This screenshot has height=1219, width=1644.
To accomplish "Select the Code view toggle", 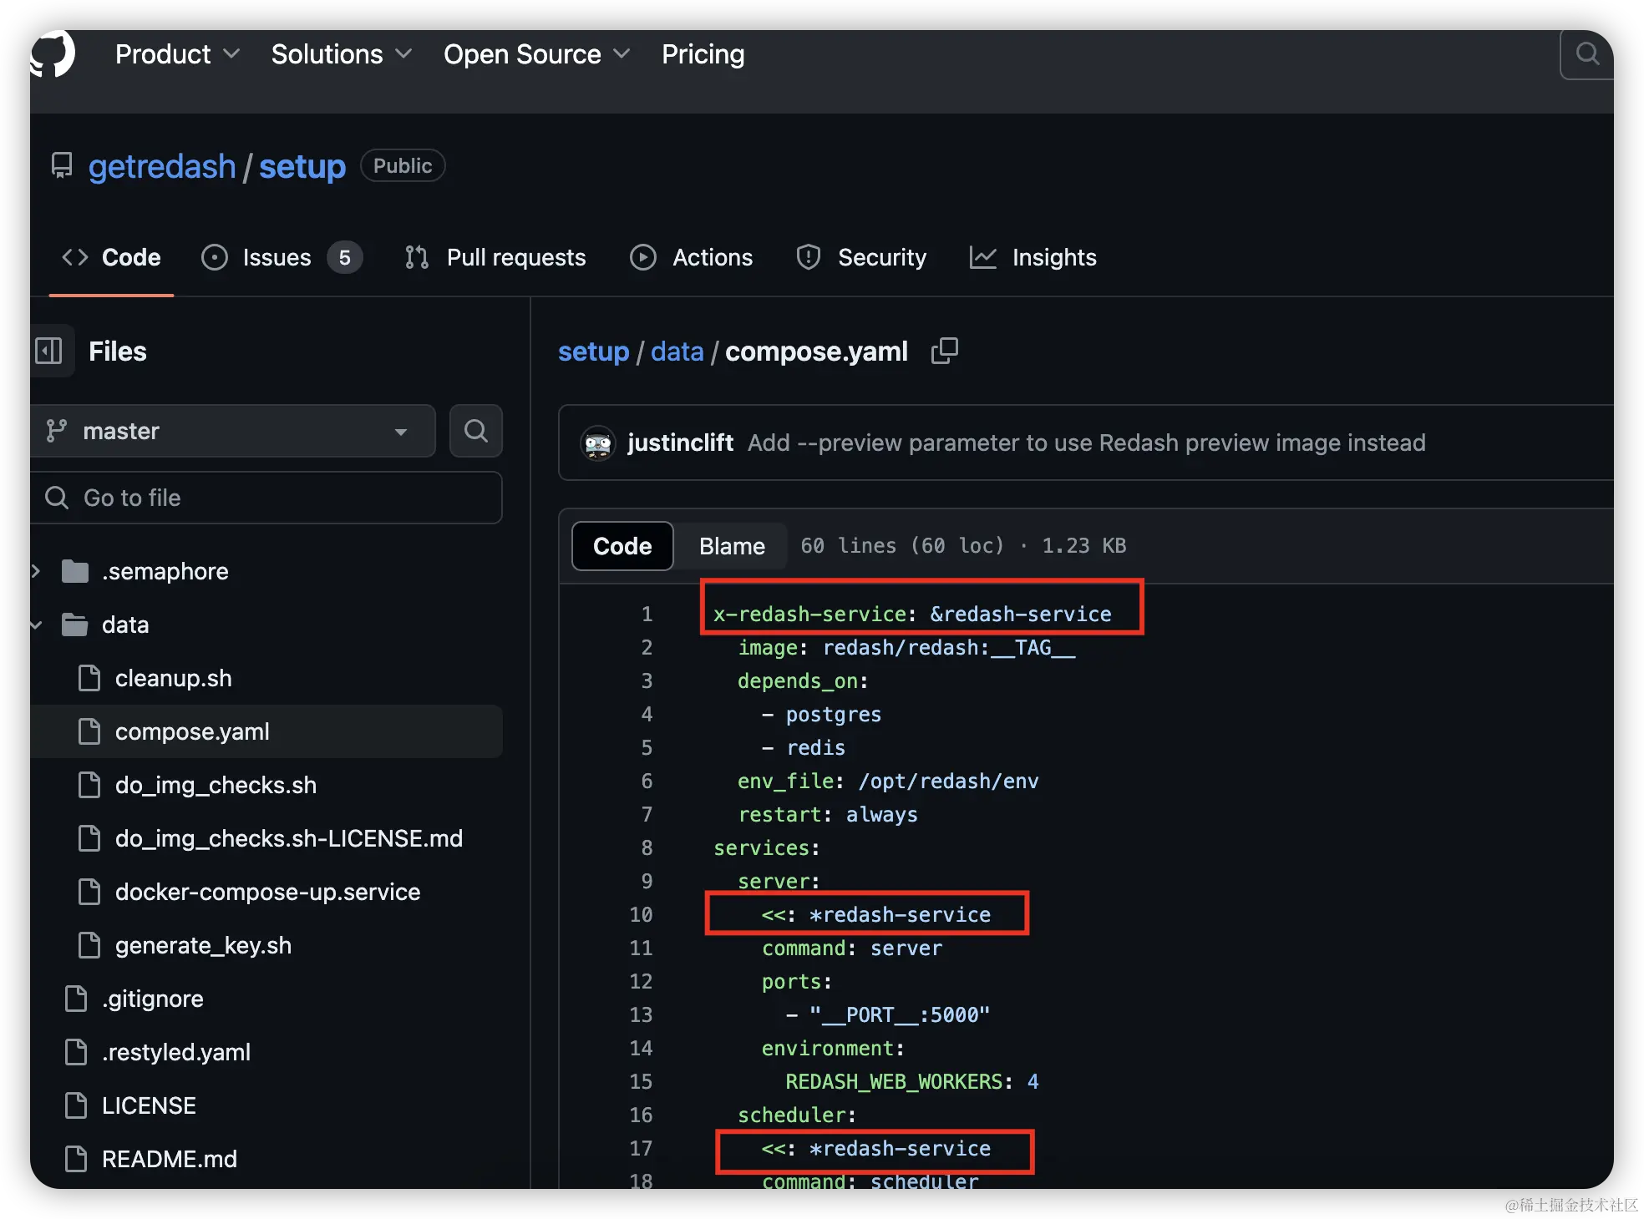I will 622,546.
